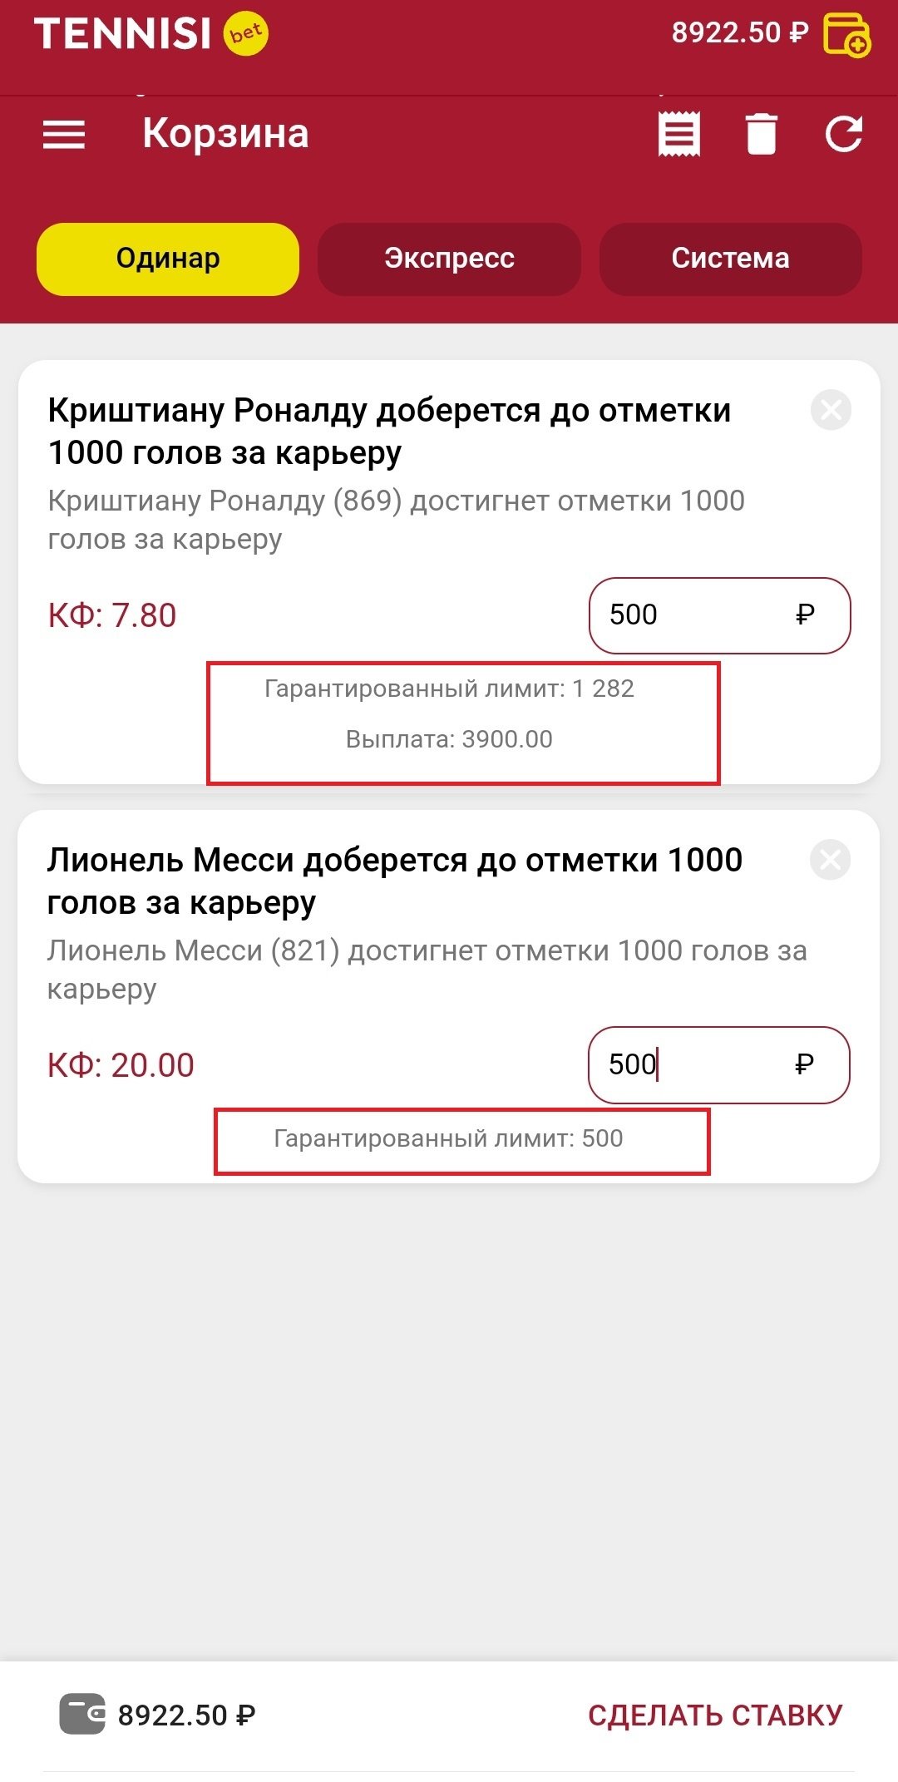
Task: Refresh the basket odds
Action: (843, 134)
